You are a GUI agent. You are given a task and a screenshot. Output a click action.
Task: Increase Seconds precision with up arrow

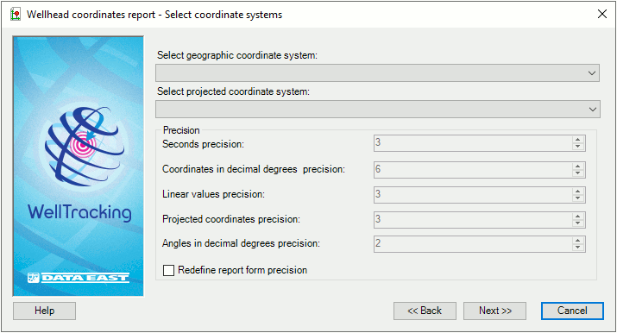[x=577, y=140]
